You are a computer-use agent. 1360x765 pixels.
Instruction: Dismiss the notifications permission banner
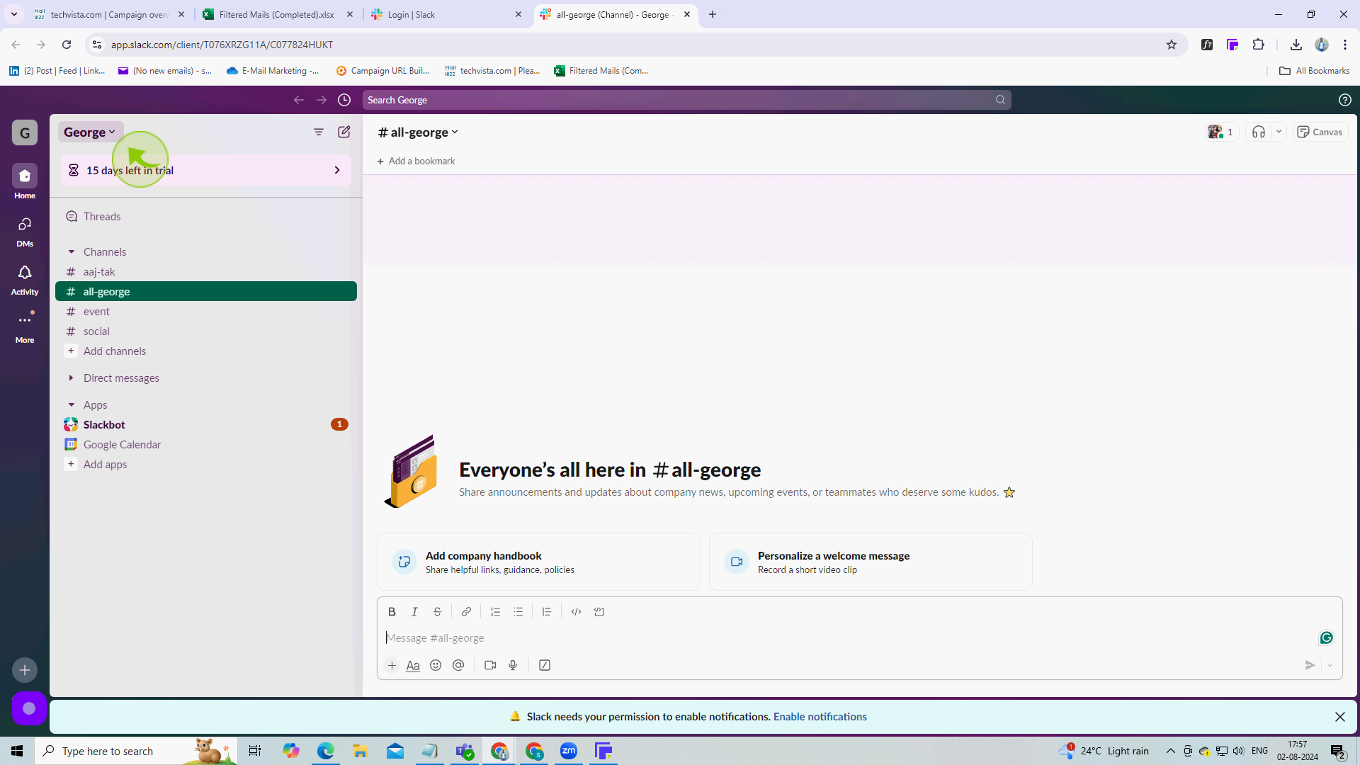click(x=1339, y=717)
